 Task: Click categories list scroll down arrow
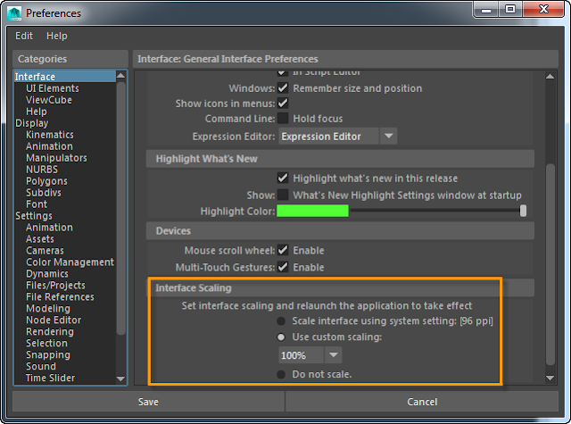click(x=121, y=378)
